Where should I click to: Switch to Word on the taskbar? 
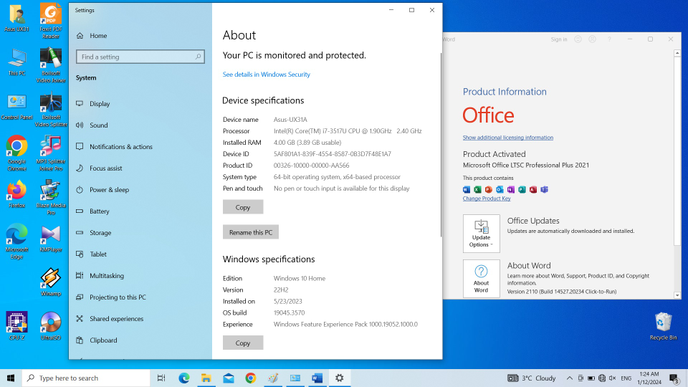click(x=317, y=378)
